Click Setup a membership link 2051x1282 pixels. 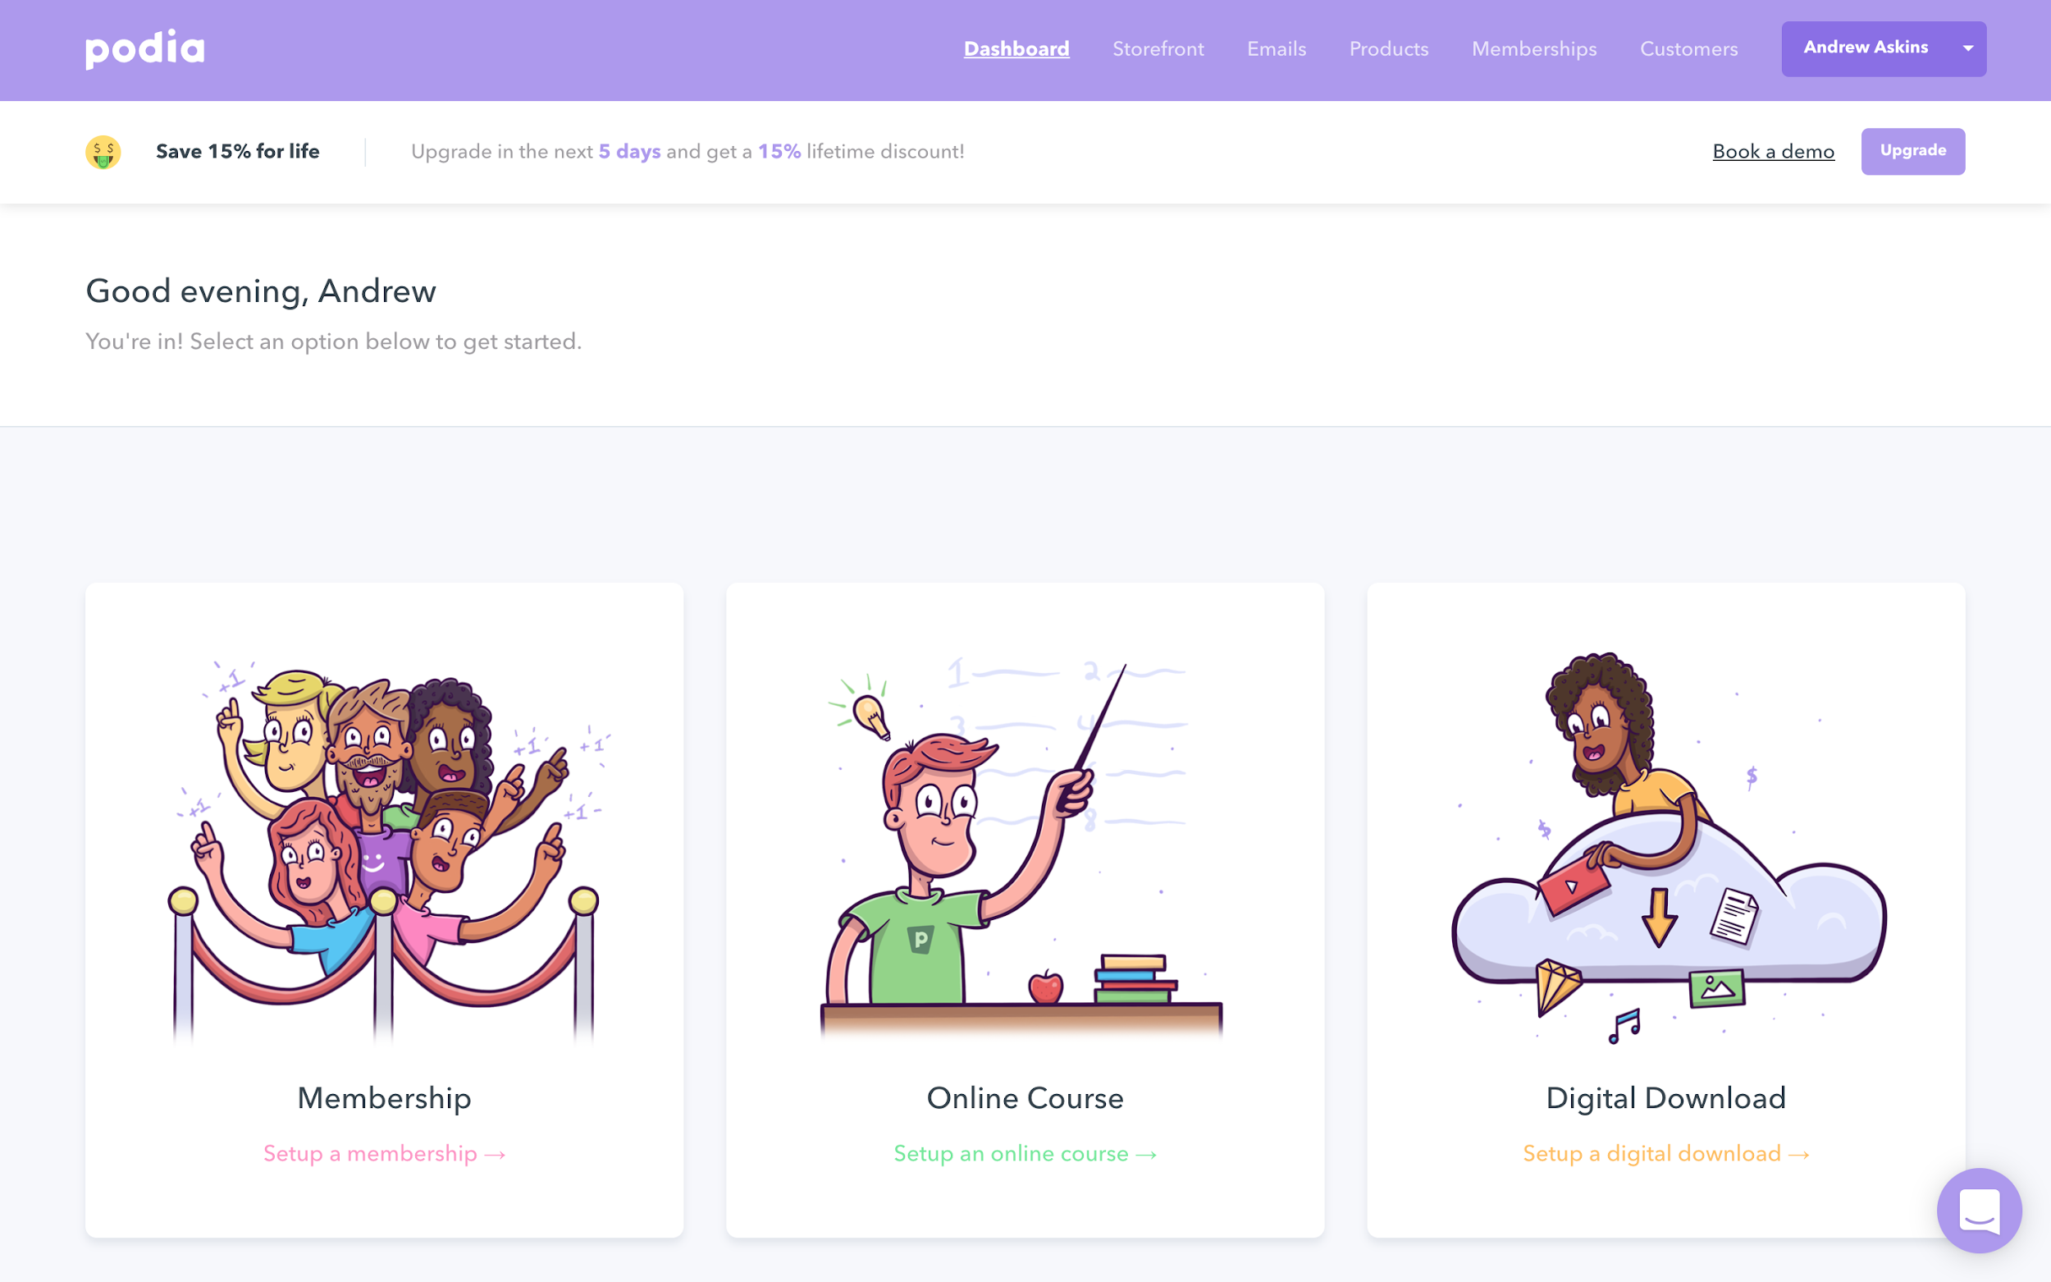(x=385, y=1153)
